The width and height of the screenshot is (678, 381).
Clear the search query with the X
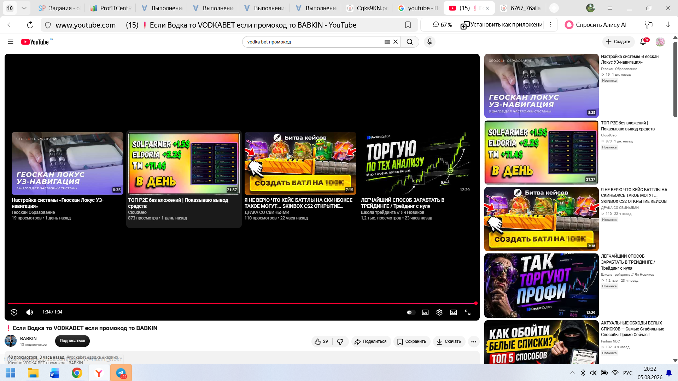click(396, 42)
